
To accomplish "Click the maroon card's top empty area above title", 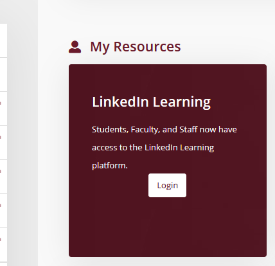I will tap(168, 78).
